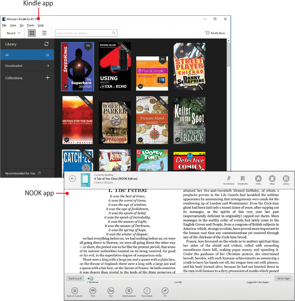Click the Go to Page button
Image resolution: width=295 pixels, height=301 pixels.
click(283, 278)
